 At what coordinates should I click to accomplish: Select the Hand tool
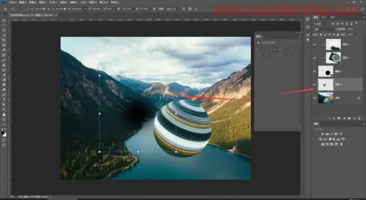coord(4,114)
